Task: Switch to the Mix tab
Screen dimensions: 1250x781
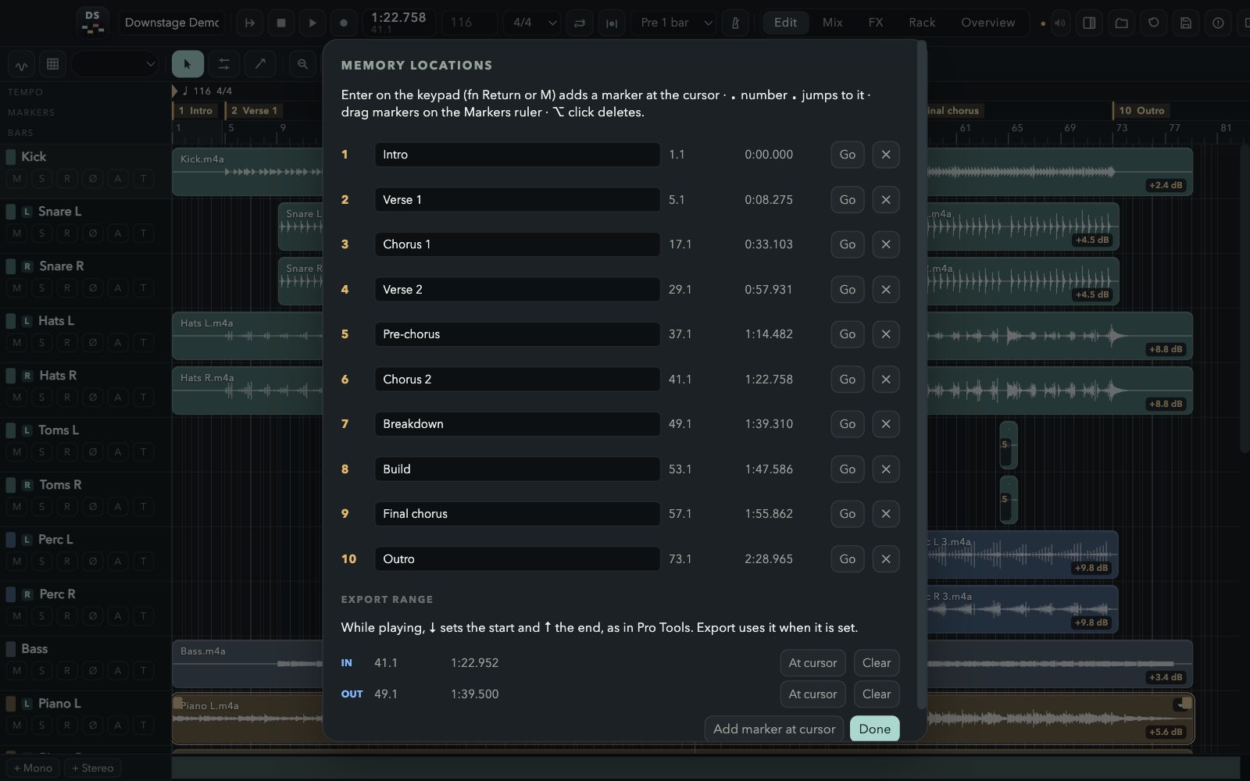Action: (x=832, y=23)
